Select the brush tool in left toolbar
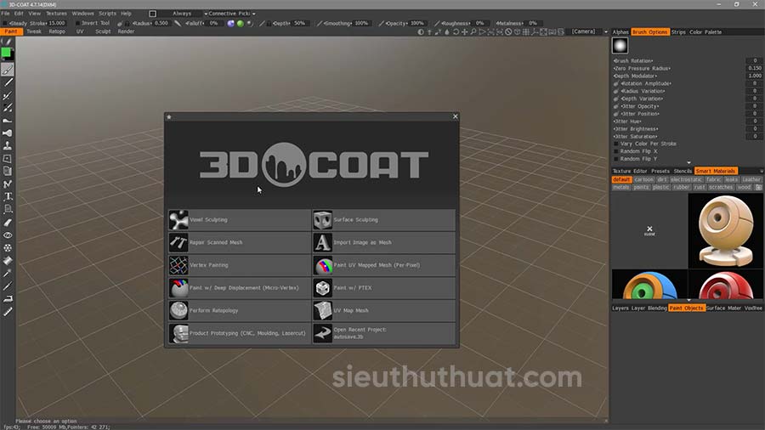The height and width of the screenshot is (430, 765). coord(8,70)
